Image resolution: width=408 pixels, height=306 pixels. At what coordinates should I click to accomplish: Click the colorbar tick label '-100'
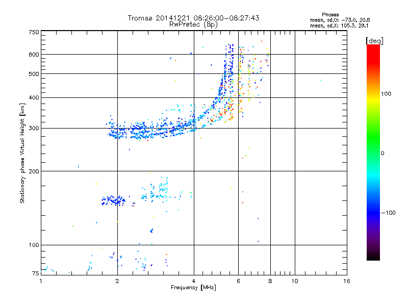click(389, 213)
